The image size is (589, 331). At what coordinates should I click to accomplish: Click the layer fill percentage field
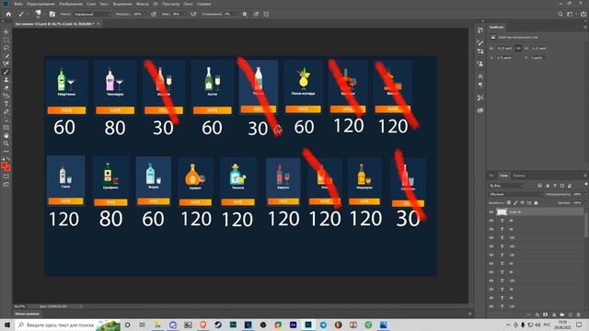pos(578,202)
